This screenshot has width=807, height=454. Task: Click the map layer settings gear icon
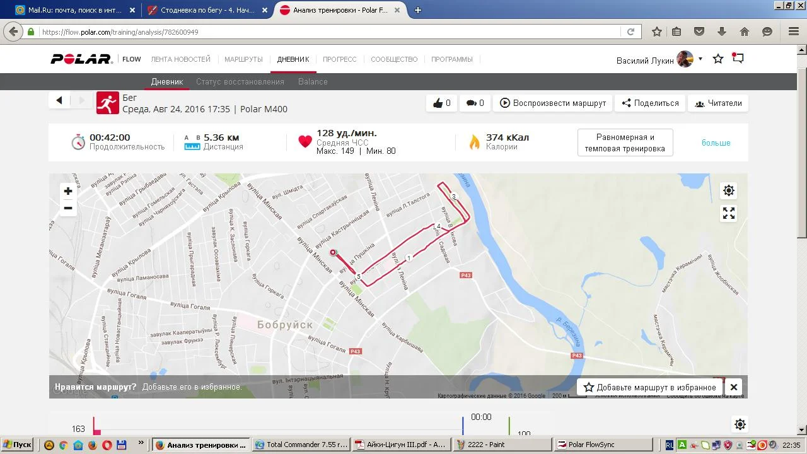[729, 190]
